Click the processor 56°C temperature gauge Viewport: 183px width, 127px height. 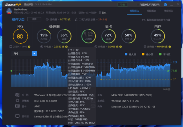[64, 36]
